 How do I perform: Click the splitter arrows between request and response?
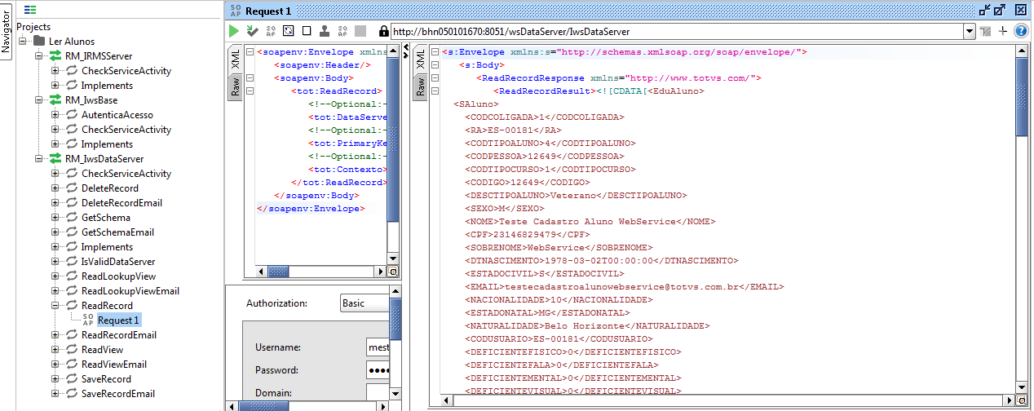pyautogui.click(x=405, y=50)
